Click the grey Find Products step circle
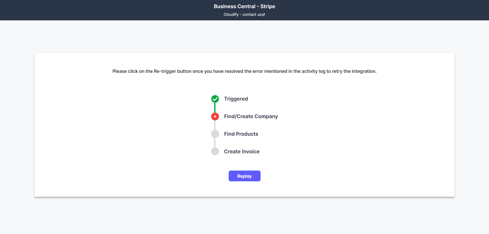489x234 pixels. 215,134
